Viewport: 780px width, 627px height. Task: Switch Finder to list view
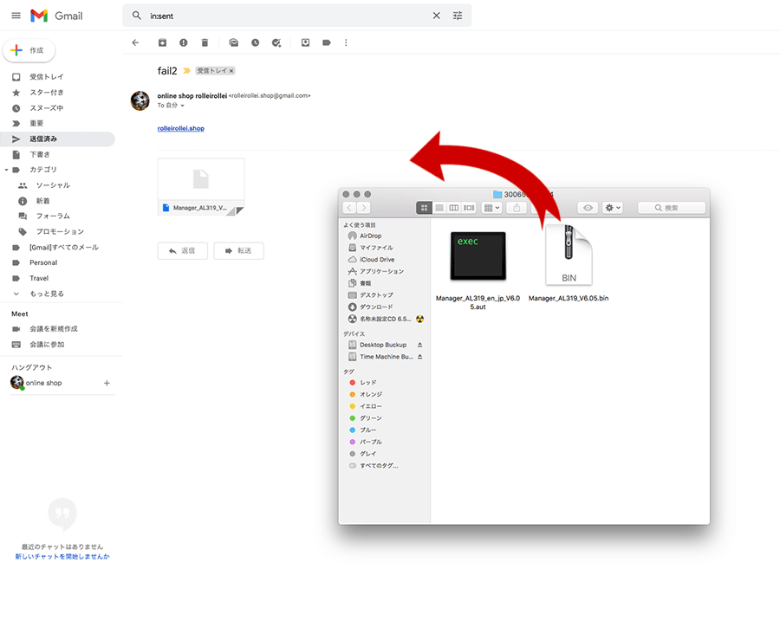(x=439, y=208)
